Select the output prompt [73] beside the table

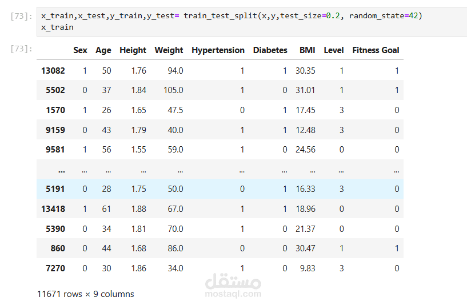pos(21,49)
